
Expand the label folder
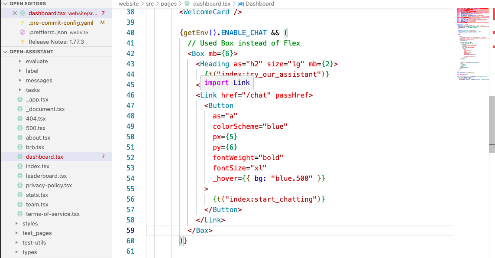(x=20, y=71)
